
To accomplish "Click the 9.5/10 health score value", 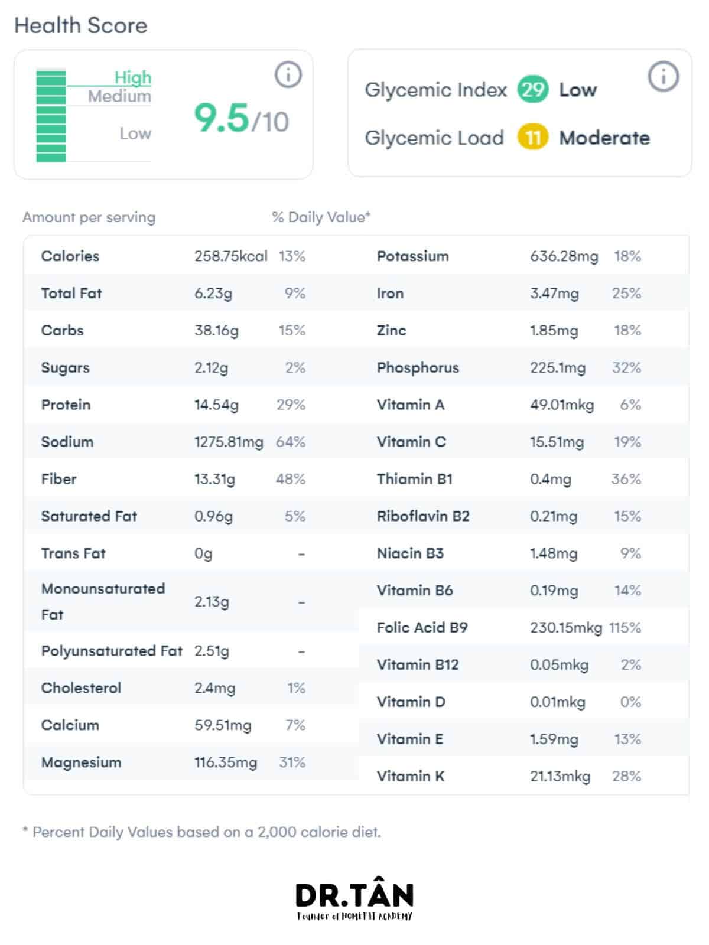I will pos(241,119).
